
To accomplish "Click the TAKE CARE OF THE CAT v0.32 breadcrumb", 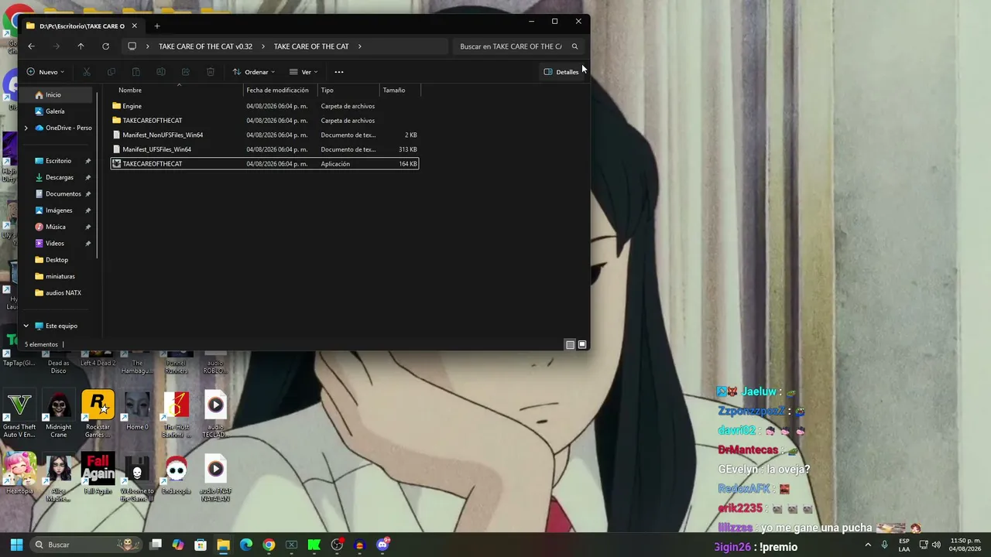I will pos(205,46).
